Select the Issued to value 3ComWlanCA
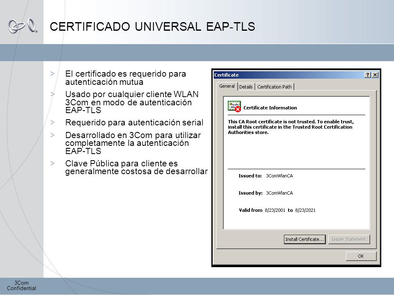The width and height of the screenshot is (394, 295). (x=279, y=176)
